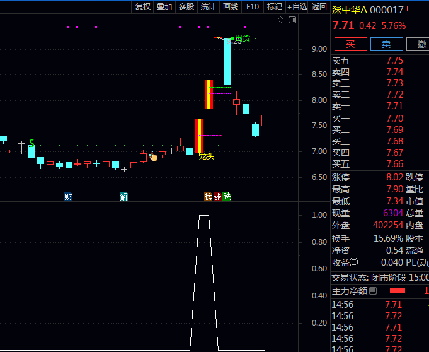Click the 返回 back button
This screenshot has width=429, height=352.
pyautogui.click(x=319, y=6)
